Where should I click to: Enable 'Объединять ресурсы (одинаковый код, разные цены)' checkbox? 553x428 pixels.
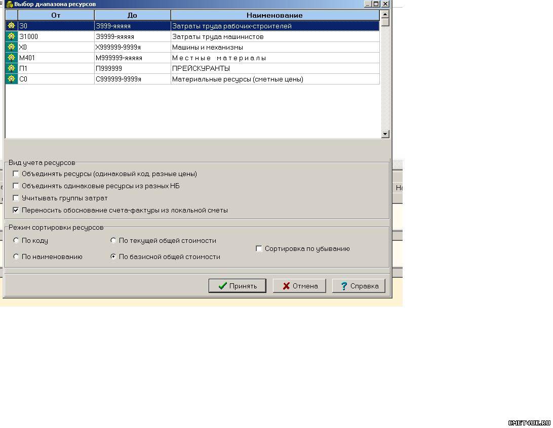coord(16,174)
